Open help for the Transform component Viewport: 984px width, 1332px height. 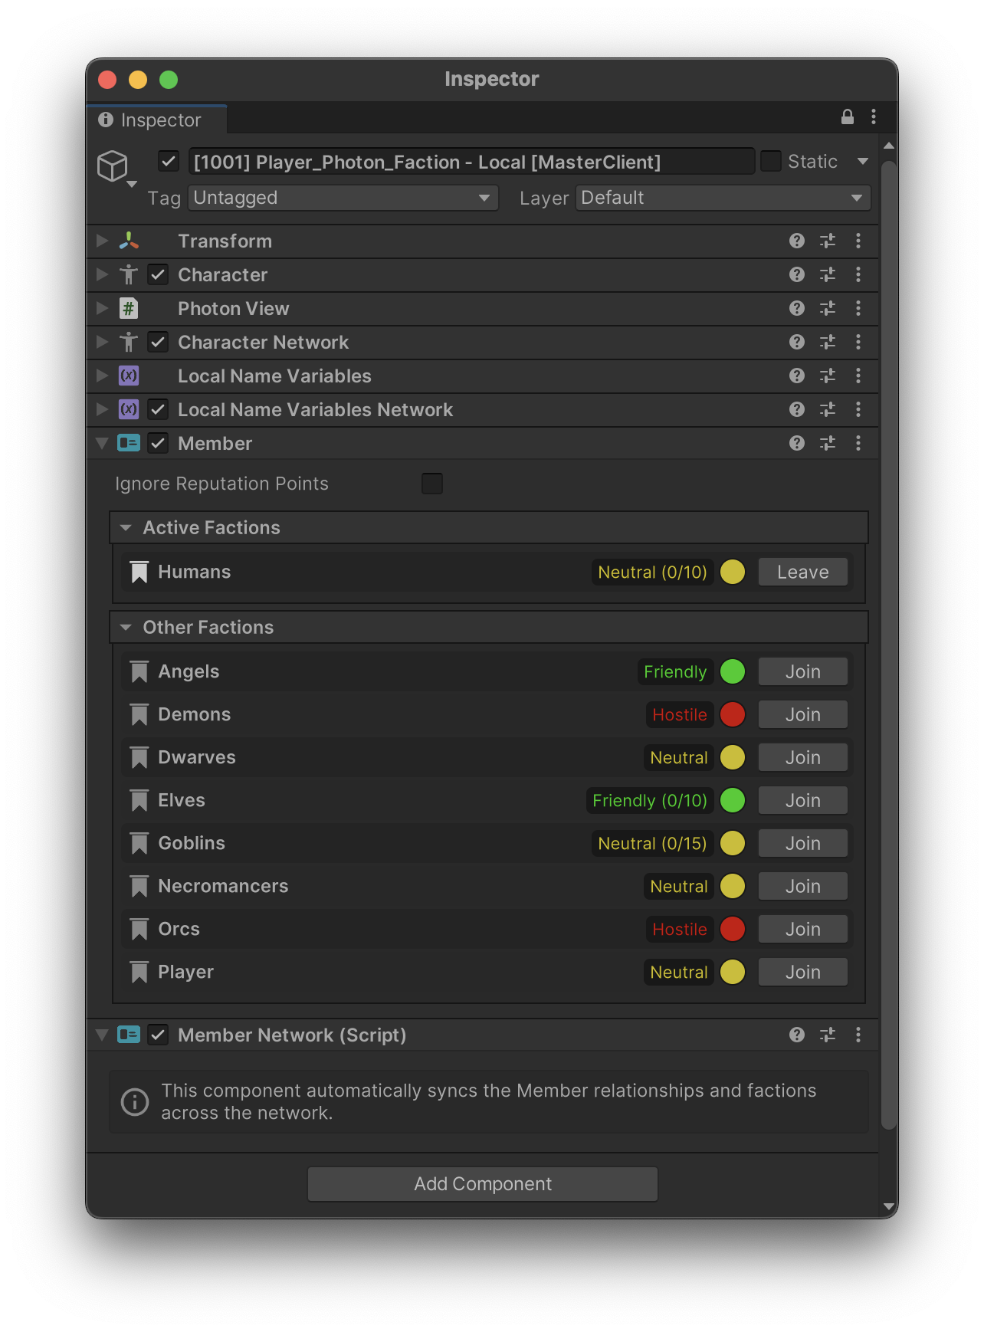click(x=797, y=241)
